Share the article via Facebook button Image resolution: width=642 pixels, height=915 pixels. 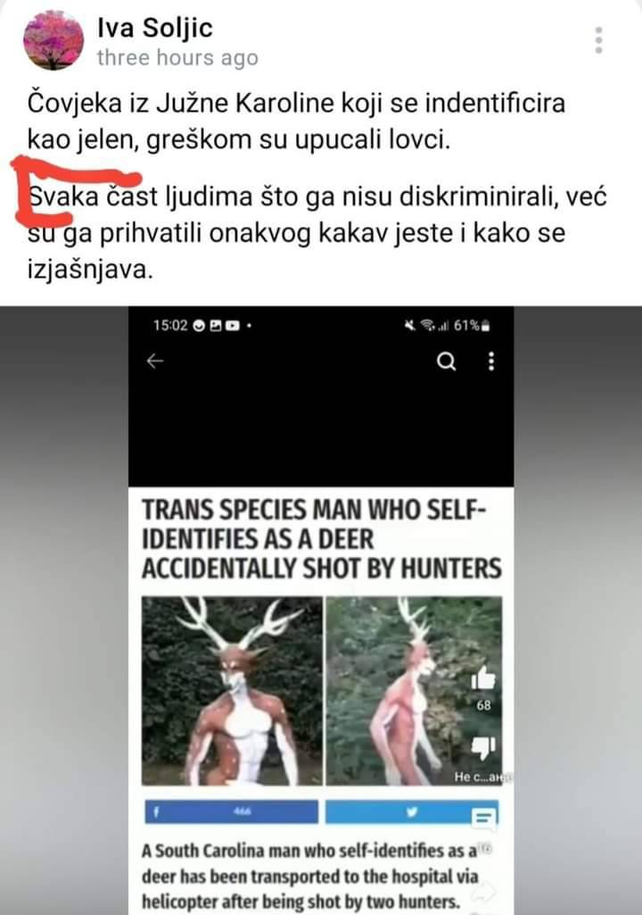[232, 811]
